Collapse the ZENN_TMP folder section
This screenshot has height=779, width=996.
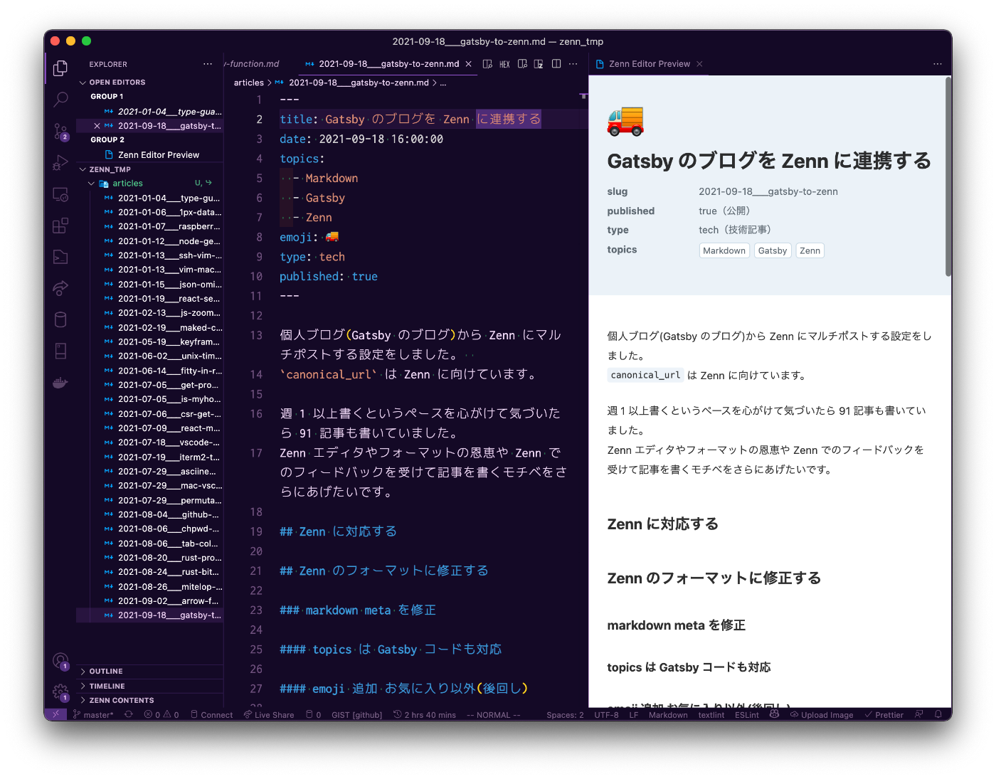[149, 169]
